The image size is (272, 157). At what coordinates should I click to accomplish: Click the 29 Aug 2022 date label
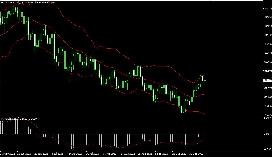(x=145, y=154)
